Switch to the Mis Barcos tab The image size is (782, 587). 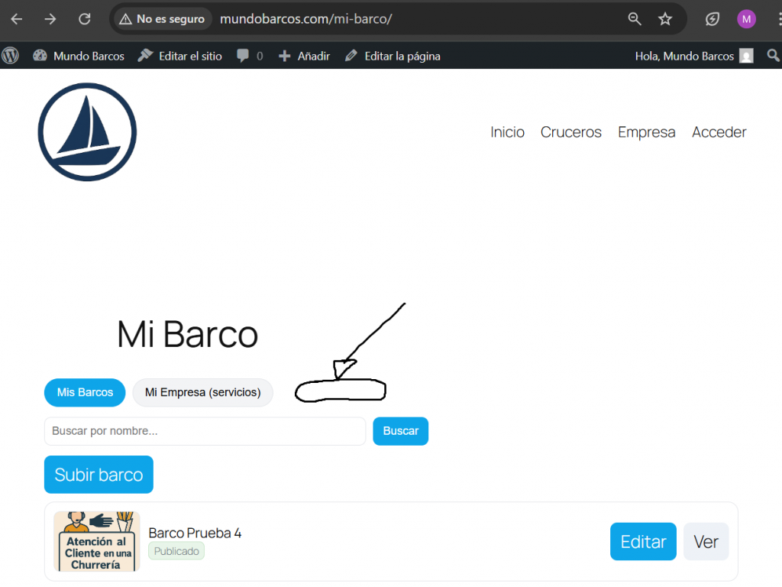pyautogui.click(x=84, y=392)
